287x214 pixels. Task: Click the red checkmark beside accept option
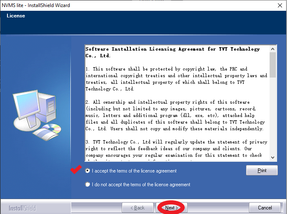(x=76, y=169)
